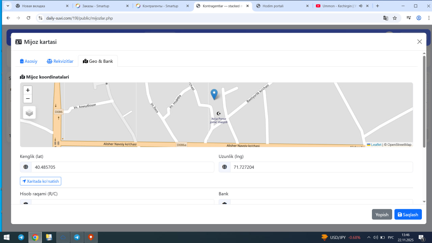Open the tab search dropdown
Screen dimensions: 432x243
(7, 6)
